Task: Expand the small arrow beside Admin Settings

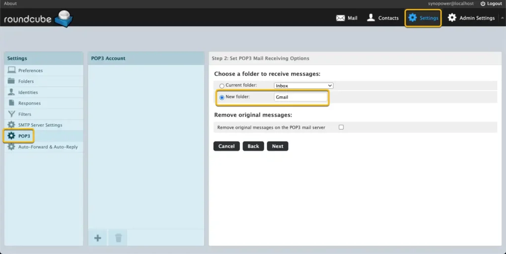Action: pos(502,18)
